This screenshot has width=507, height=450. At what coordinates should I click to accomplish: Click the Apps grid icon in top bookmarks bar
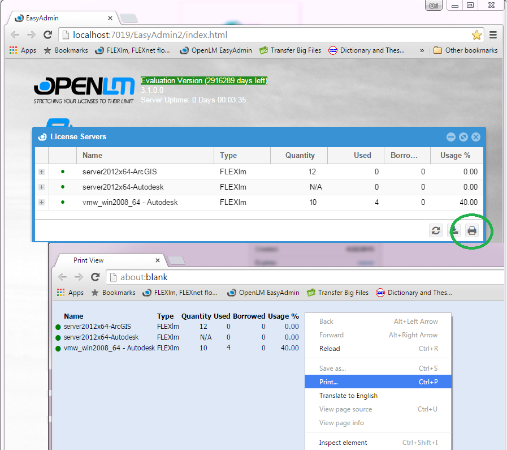[14, 50]
